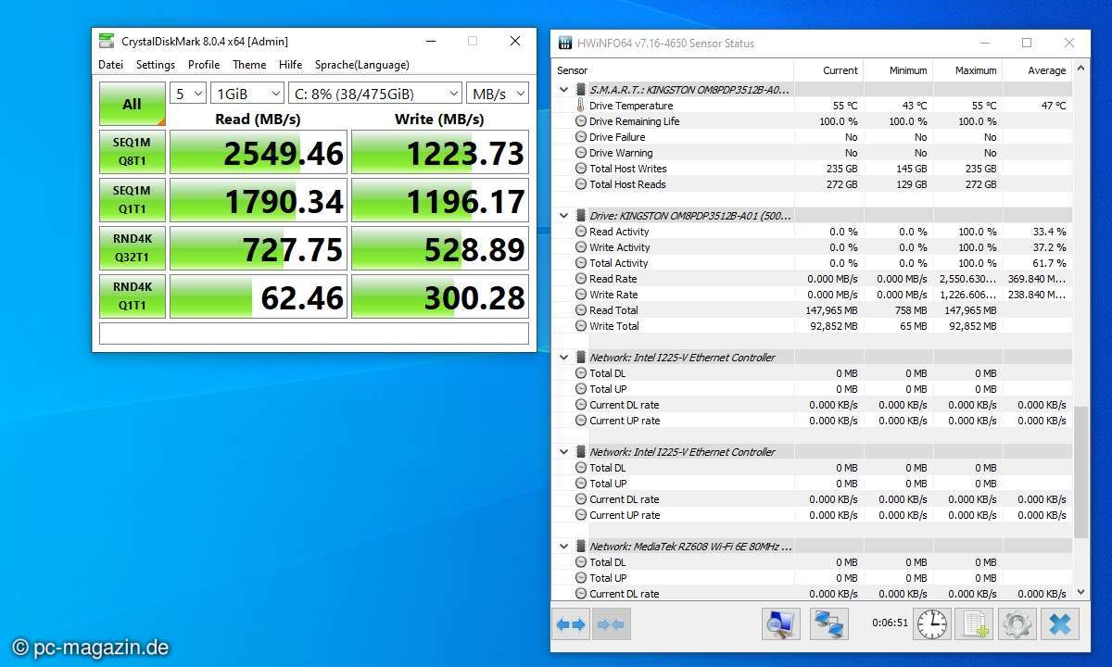Click the RND4K Q1T1 read result 62.46

coord(259,296)
